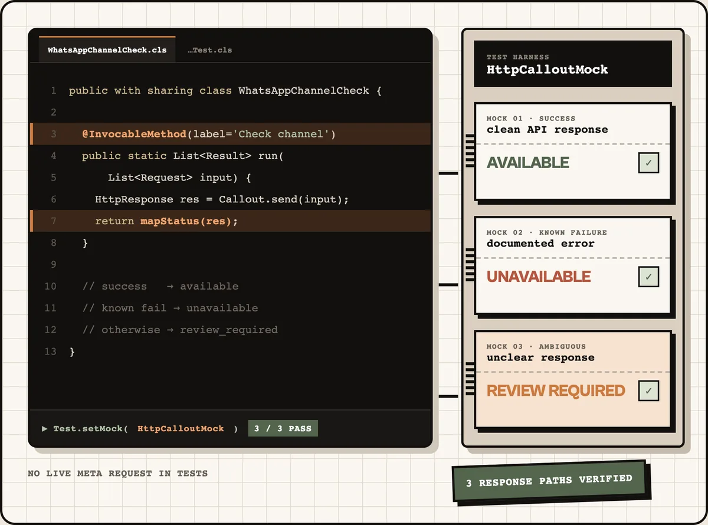Viewport: 708px width, 525px height.
Task: Click line number 7 in the gutter
Action: pos(54,221)
